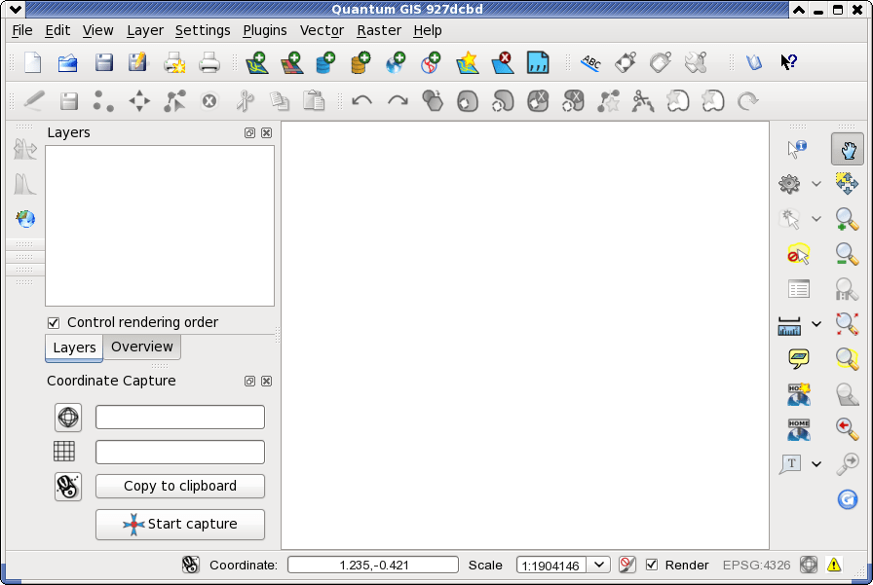Image resolution: width=873 pixels, height=585 pixels.
Task: Open the Plugins menu
Action: (x=265, y=30)
